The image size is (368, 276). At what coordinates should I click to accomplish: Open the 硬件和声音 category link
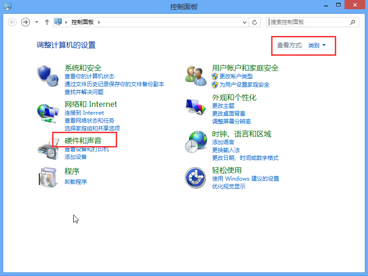pos(83,140)
